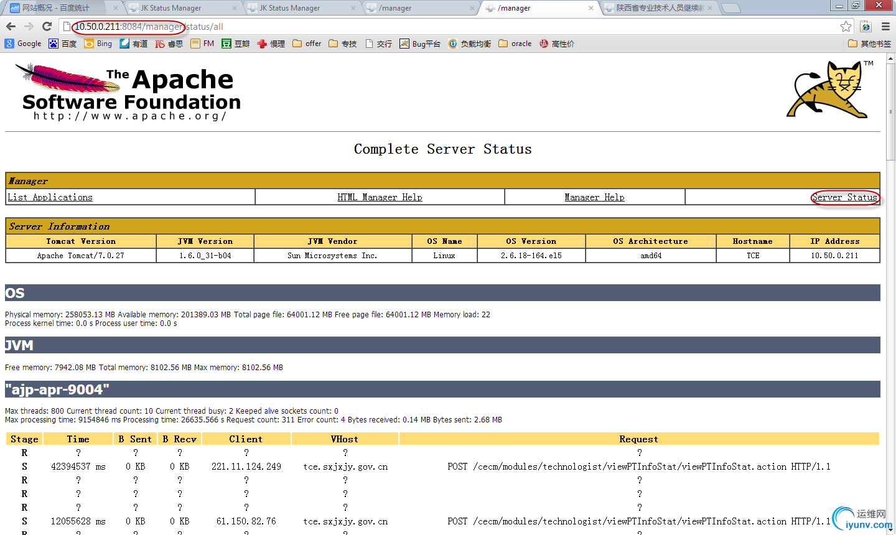Viewport: 896px width, 535px height.
Task: Expand the oracle bookmark folder
Action: [x=515, y=44]
